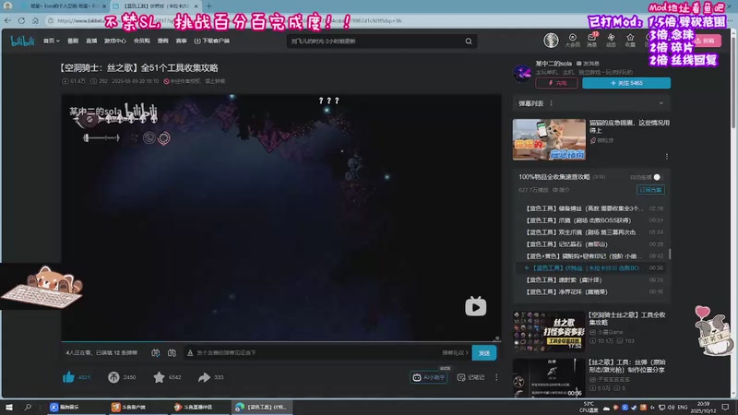The image size is (738, 415).
Task: Open browser home page button
Action: (x=35, y=20)
